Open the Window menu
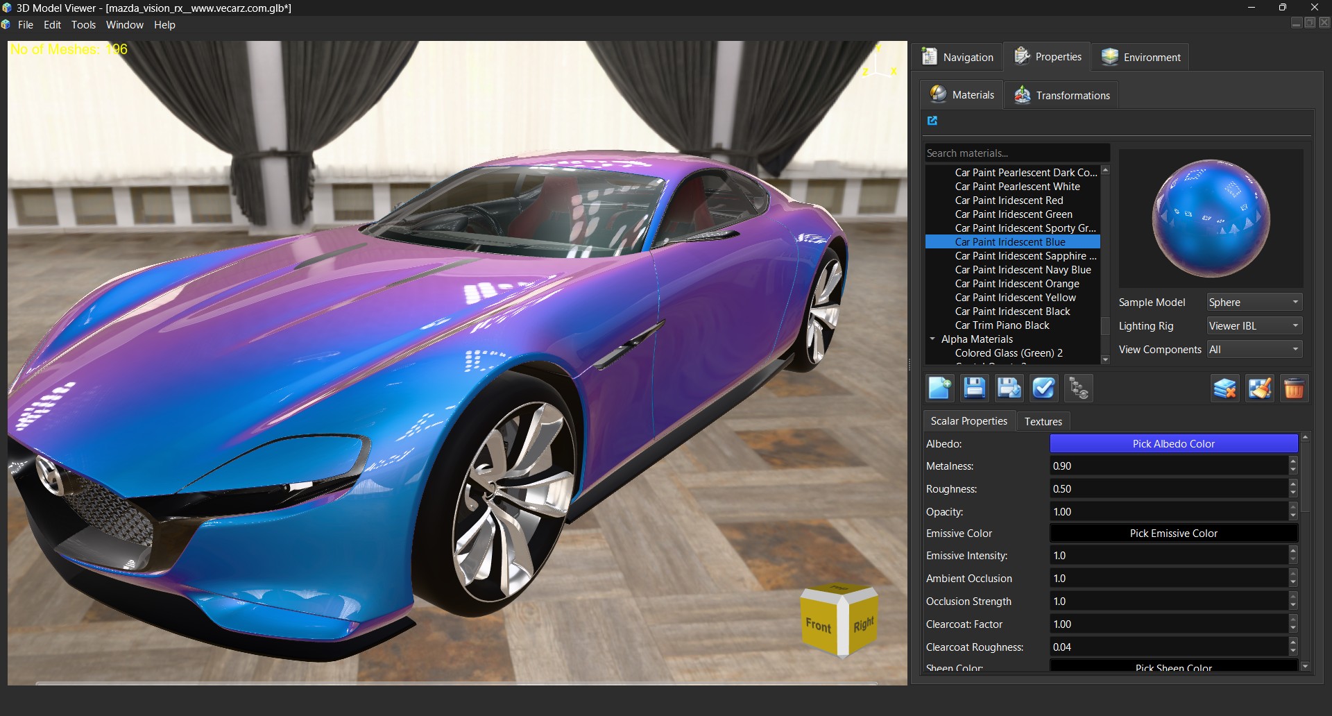The height and width of the screenshot is (716, 1332). tap(125, 25)
